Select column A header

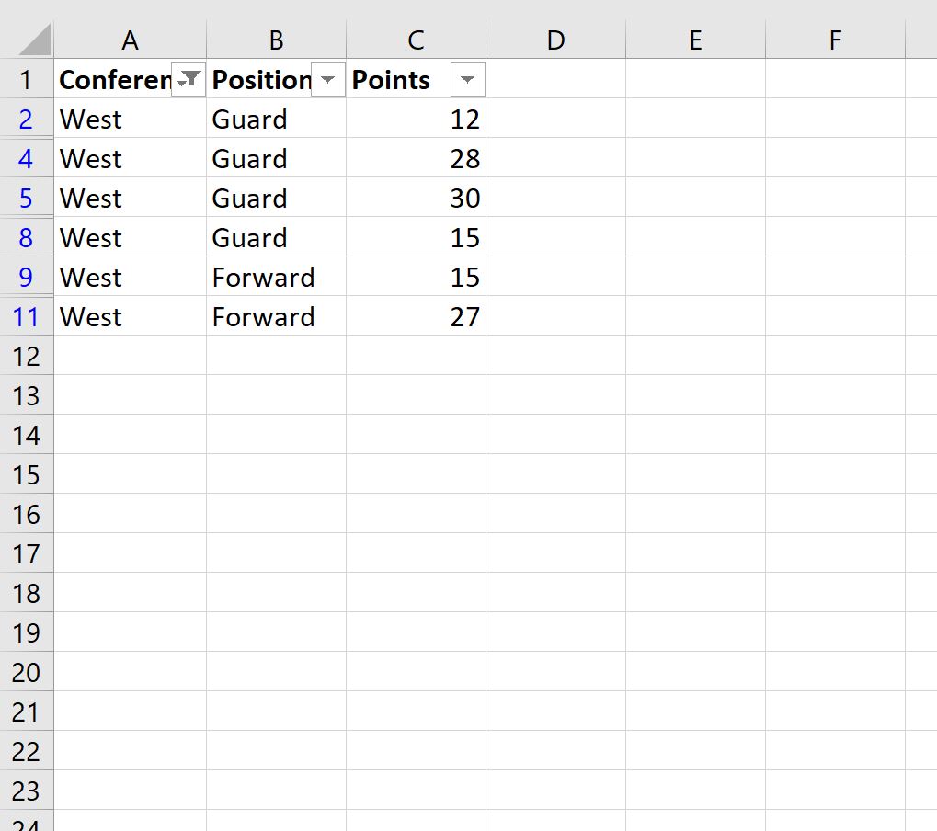131,40
